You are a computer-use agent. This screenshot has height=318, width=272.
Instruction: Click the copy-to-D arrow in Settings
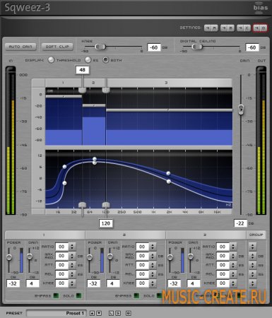(256, 28)
